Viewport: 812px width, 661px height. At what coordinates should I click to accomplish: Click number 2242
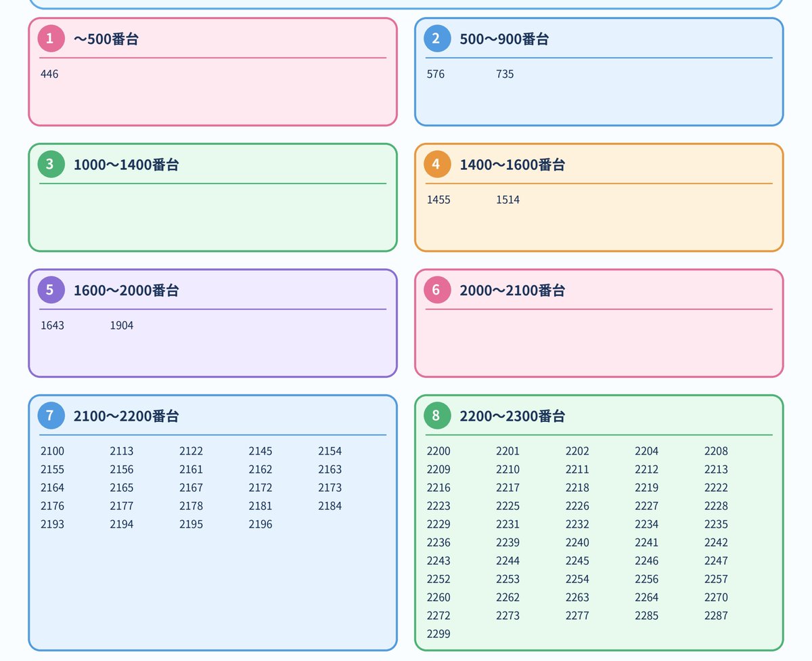coord(716,542)
